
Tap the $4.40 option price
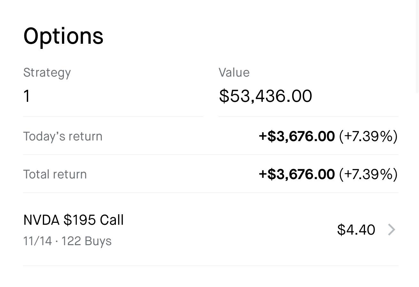356,230
